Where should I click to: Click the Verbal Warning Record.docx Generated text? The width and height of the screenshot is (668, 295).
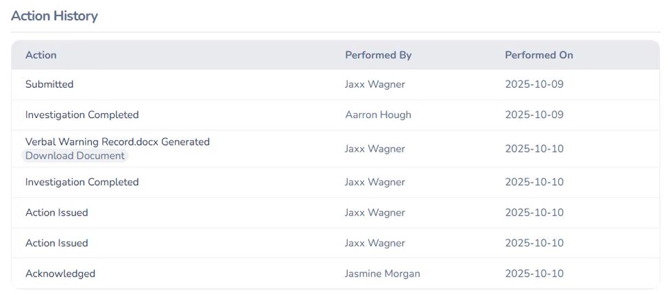pyautogui.click(x=117, y=142)
